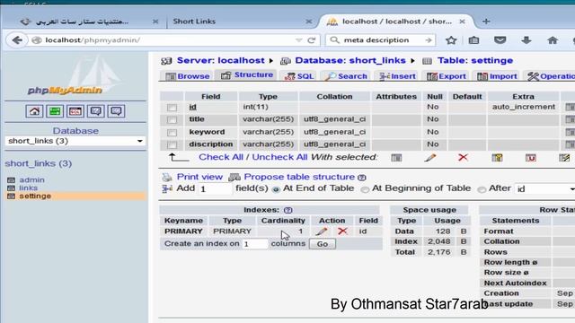This screenshot has height=323, width=575.
Task: Check the title field checkbox
Action: pos(172,119)
